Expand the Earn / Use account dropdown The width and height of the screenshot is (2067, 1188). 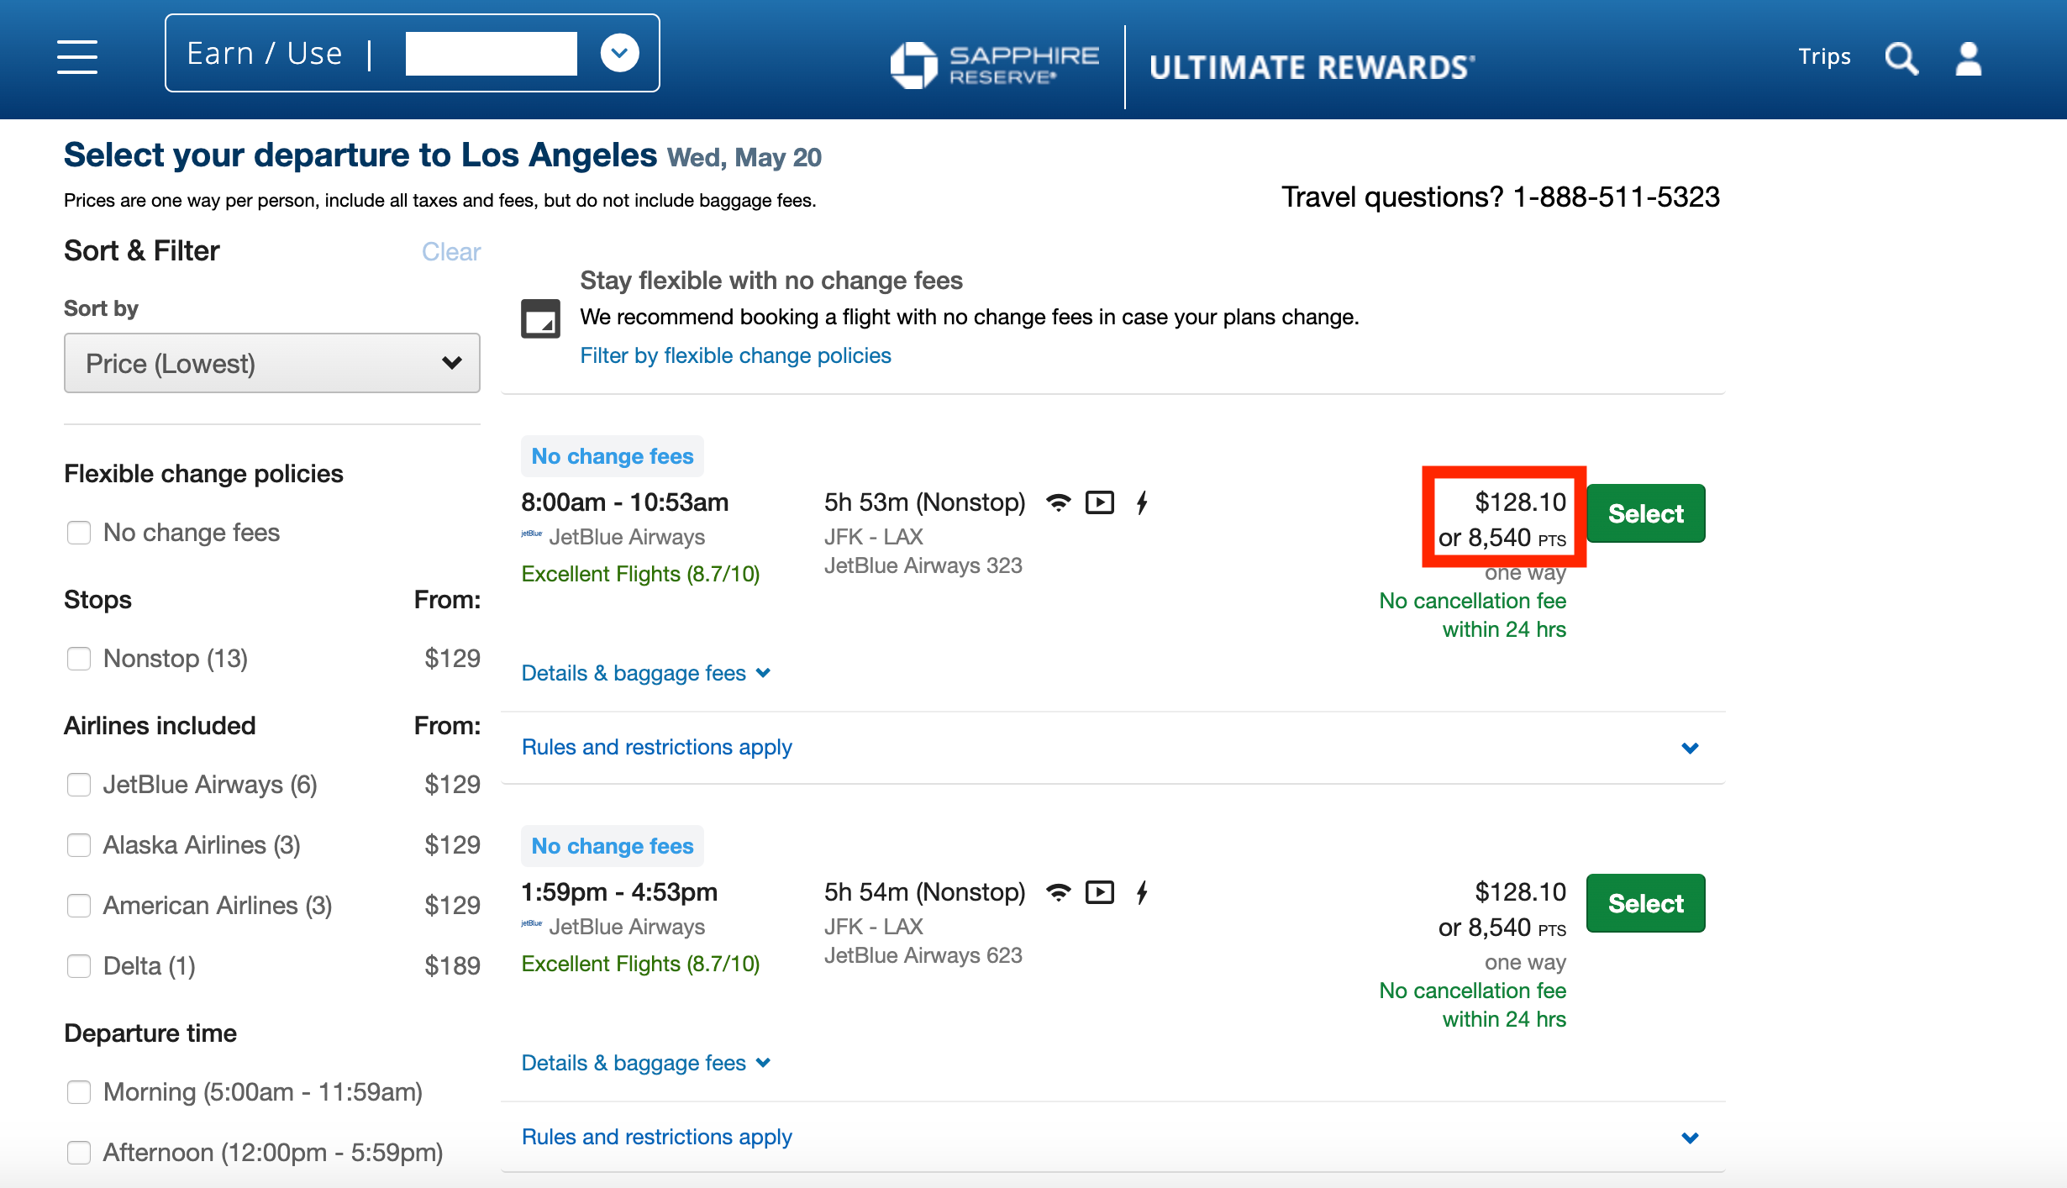(619, 53)
